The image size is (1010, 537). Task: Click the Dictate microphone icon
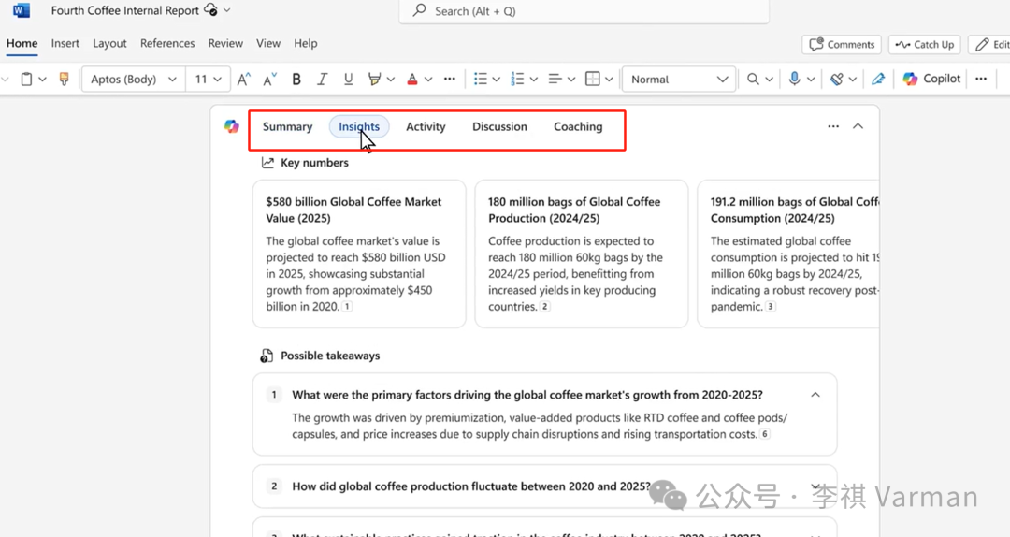coord(794,80)
